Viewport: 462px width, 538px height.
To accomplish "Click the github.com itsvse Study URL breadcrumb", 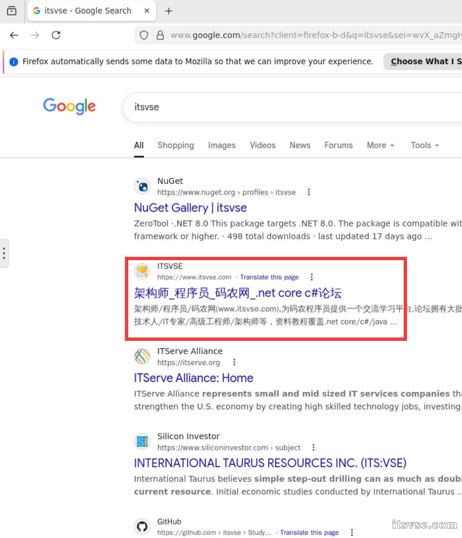I will 214,532.
